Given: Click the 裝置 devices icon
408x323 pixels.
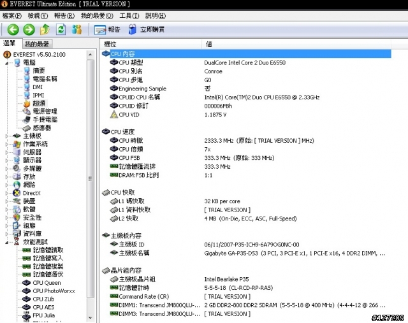Looking at the screenshot, I should click(x=17, y=201).
